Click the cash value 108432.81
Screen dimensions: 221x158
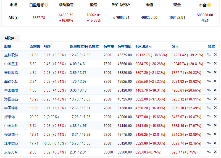coord(177,18)
